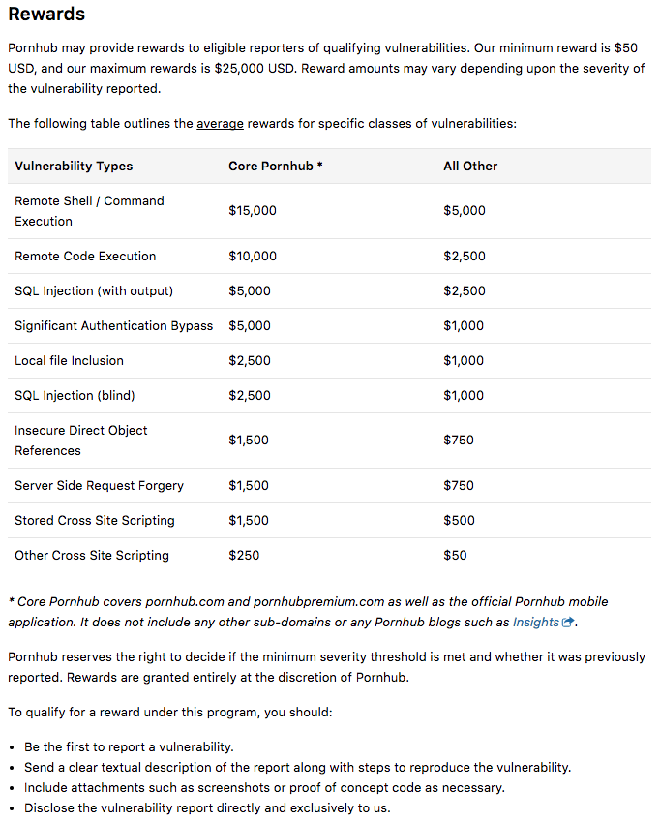Click the Insecure Direct Object References label
This screenshot has width=660, height=822.
tap(81, 441)
